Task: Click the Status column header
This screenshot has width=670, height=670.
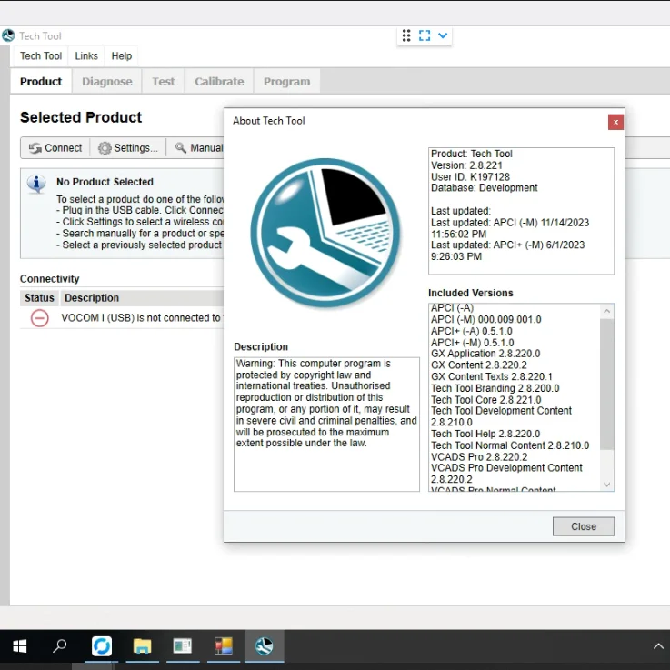Action: point(39,298)
